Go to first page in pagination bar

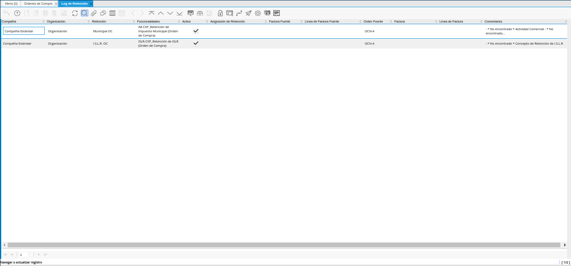pyautogui.click(x=5, y=254)
